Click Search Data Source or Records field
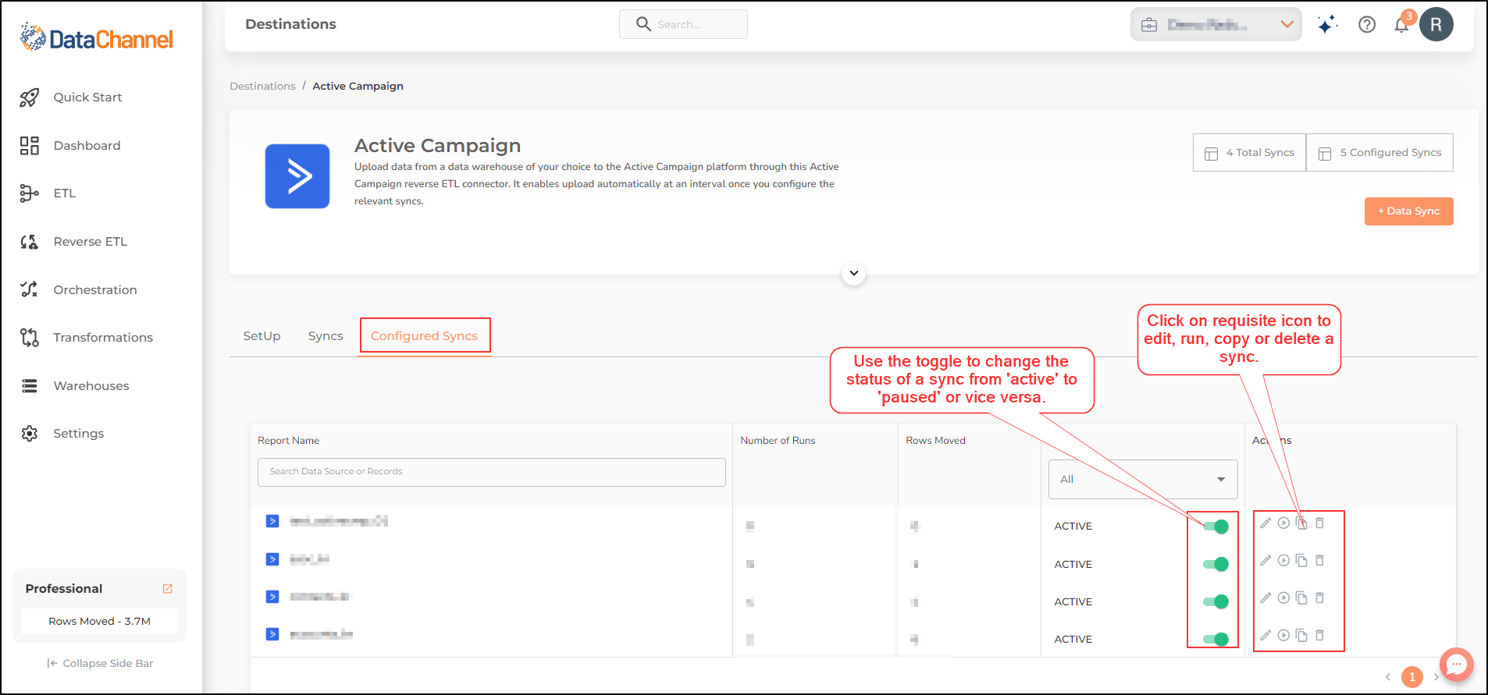 492,472
